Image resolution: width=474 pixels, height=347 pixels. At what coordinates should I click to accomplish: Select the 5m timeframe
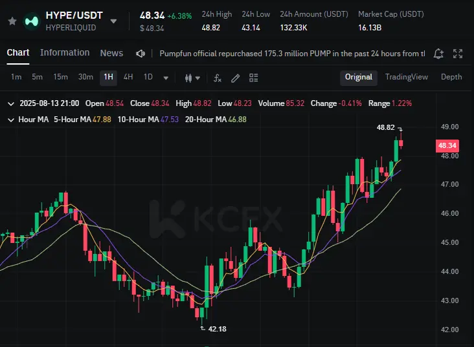click(37, 78)
